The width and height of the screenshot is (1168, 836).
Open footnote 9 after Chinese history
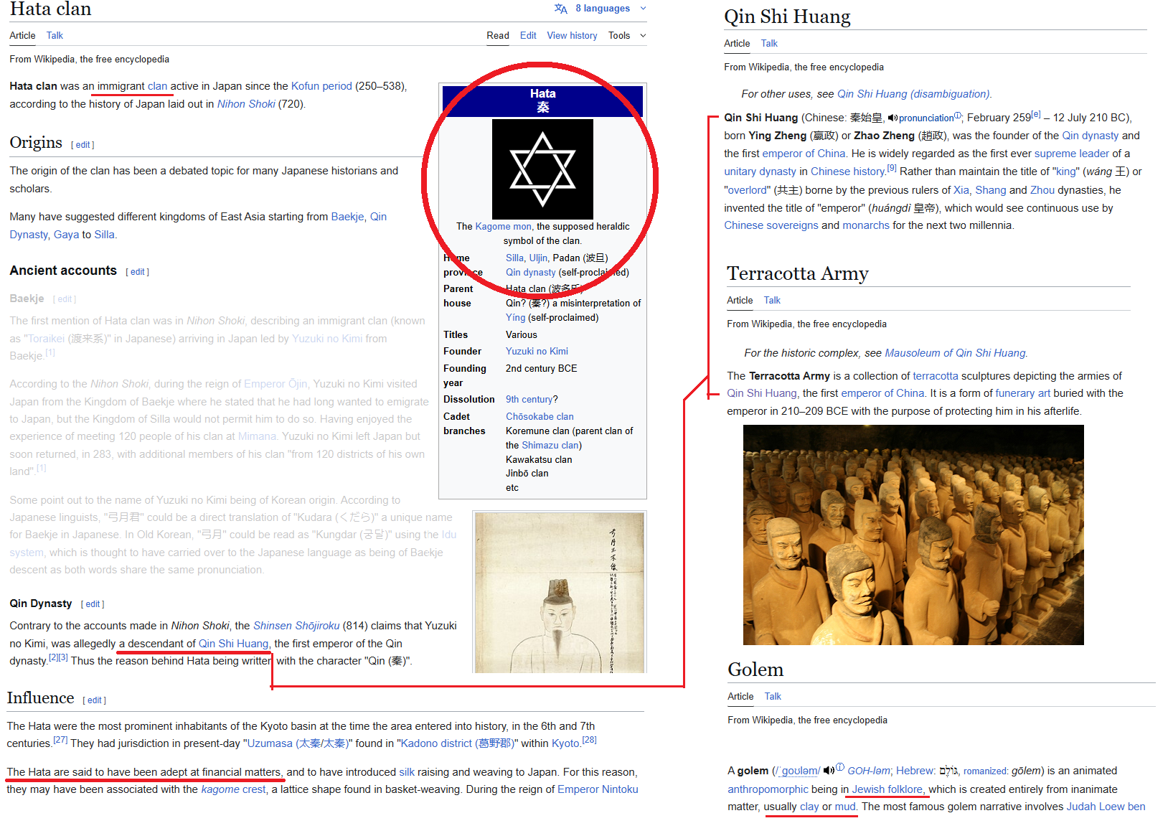point(892,168)
